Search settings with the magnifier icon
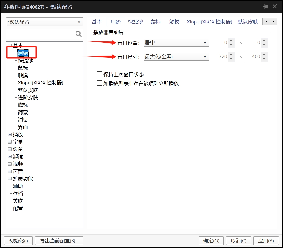Viewport: 283px width, 248px height. (78, 34)
